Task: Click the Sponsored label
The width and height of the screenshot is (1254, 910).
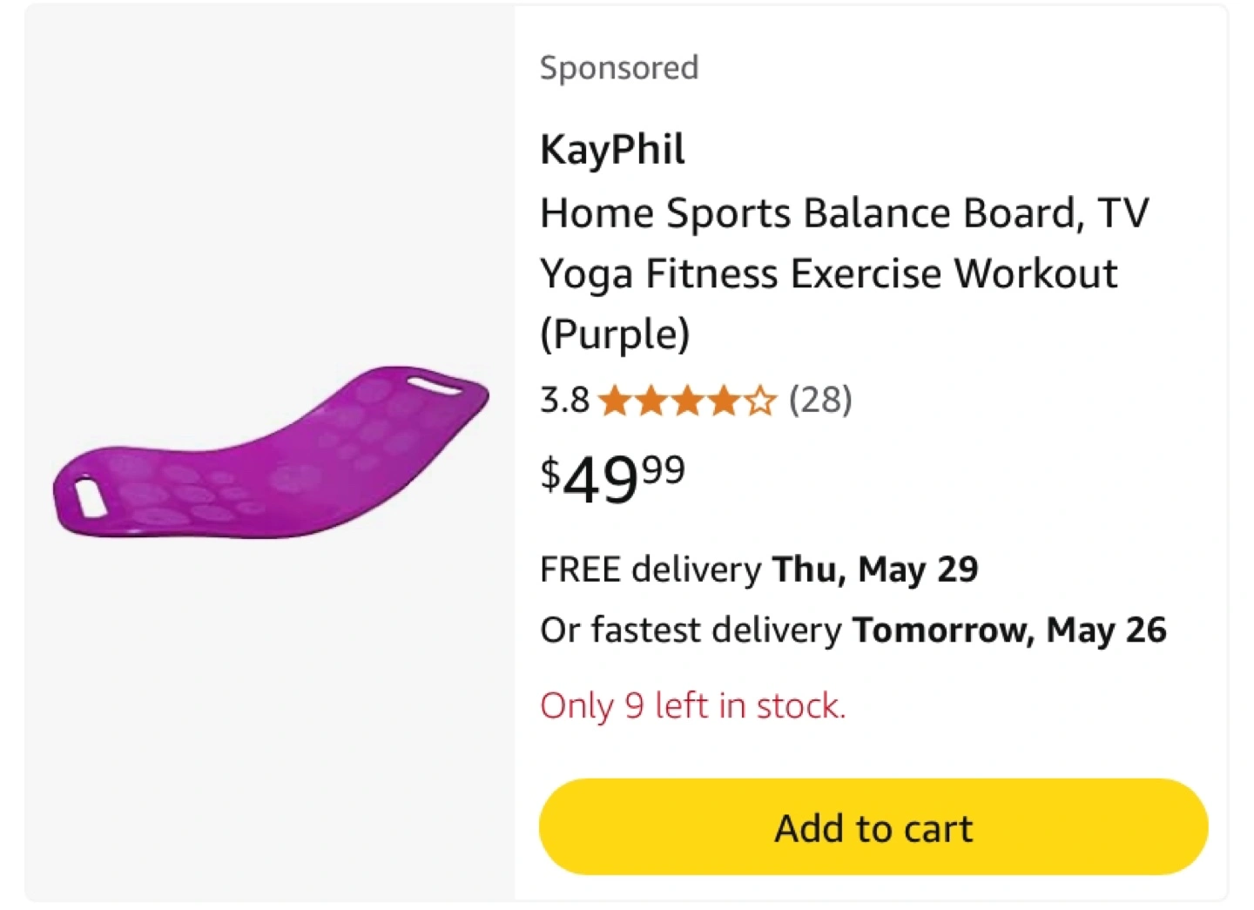Action: [x=619, y=68]
